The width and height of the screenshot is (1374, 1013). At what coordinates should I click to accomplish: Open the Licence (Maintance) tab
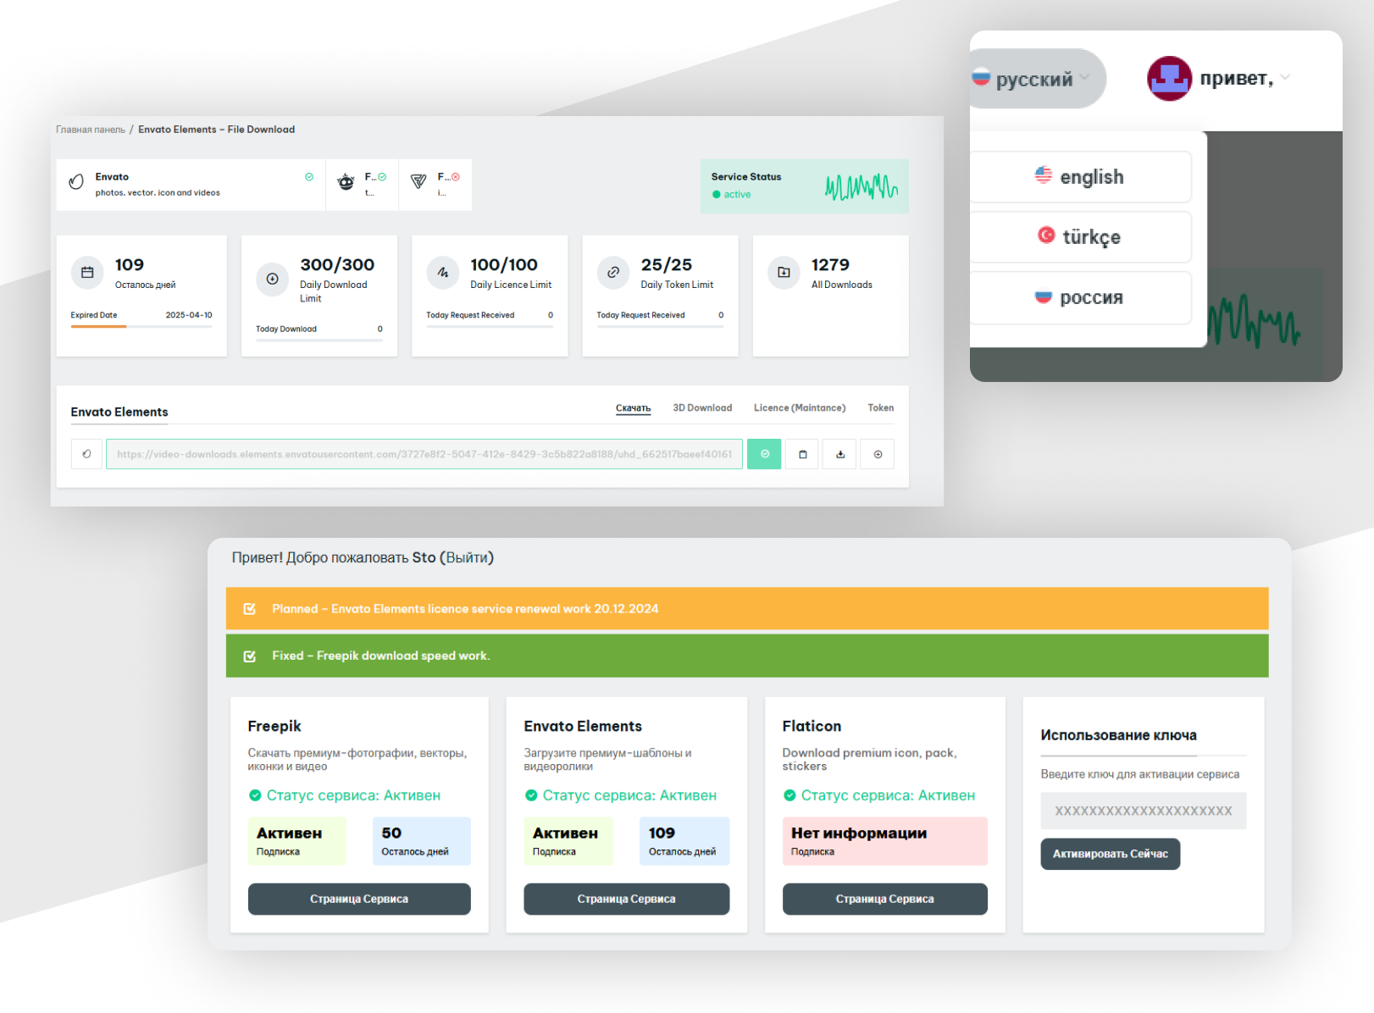point(799,408)
